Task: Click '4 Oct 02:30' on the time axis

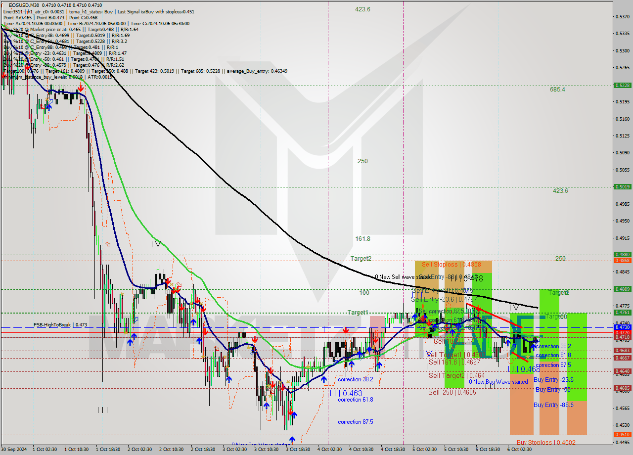Action: [x=329, y=450]
